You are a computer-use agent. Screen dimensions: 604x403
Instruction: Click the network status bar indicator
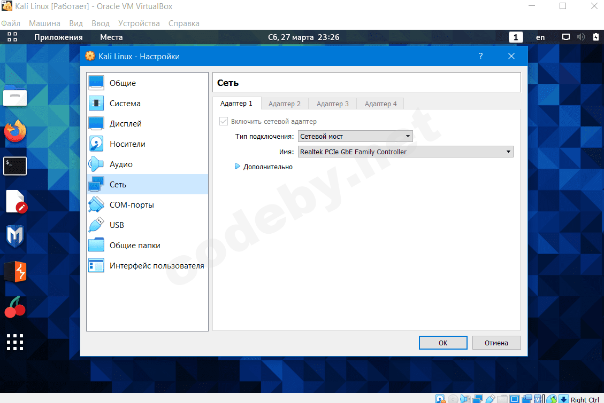(x=478, y=399)
